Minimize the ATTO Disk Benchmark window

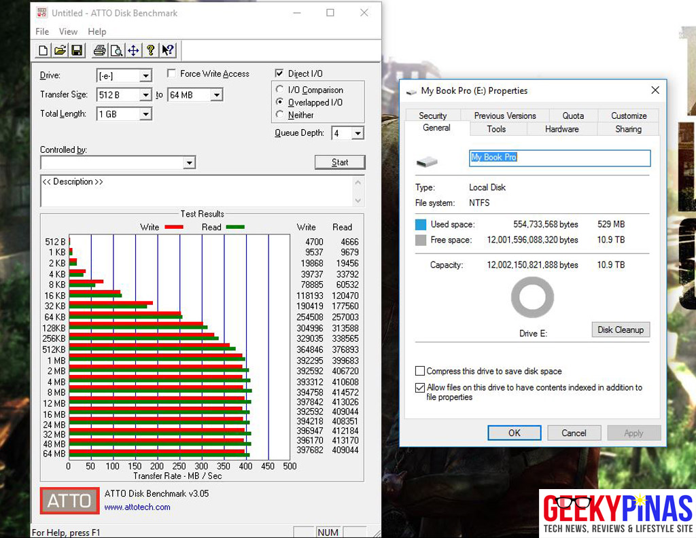point(297,12)
